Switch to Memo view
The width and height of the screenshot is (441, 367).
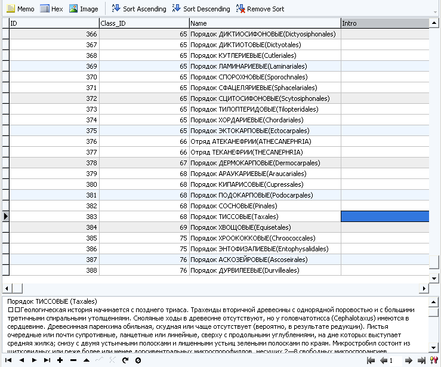tap(20, 9)
